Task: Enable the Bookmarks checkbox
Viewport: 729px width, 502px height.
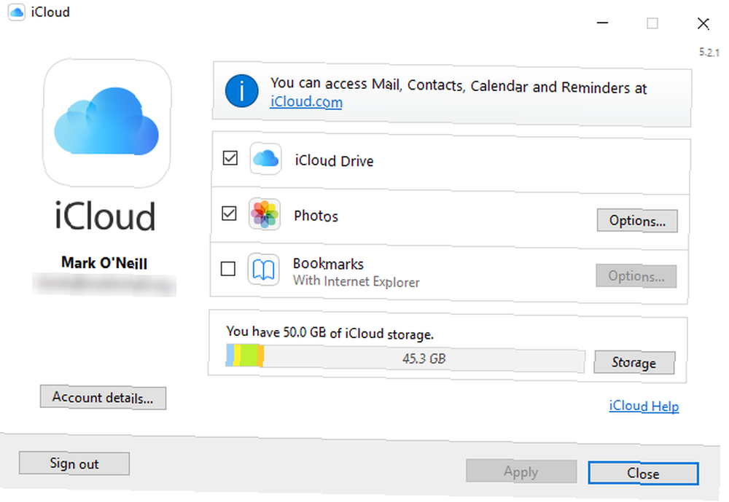Action: pyautogui.click(x=227, y=269)
